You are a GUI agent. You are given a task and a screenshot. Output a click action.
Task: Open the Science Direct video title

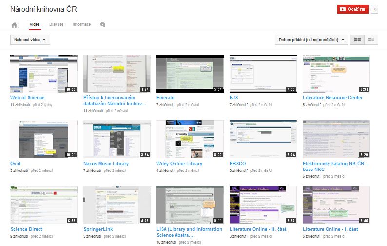26,229
